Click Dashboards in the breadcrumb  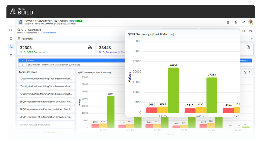pos(32,33)
